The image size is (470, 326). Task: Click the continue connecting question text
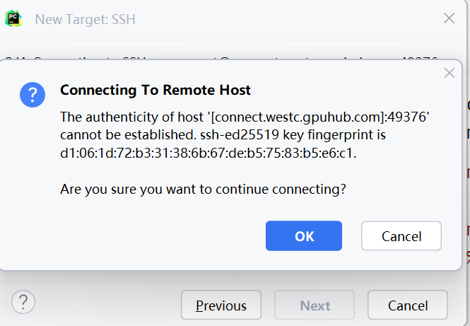tap(203, 190)
